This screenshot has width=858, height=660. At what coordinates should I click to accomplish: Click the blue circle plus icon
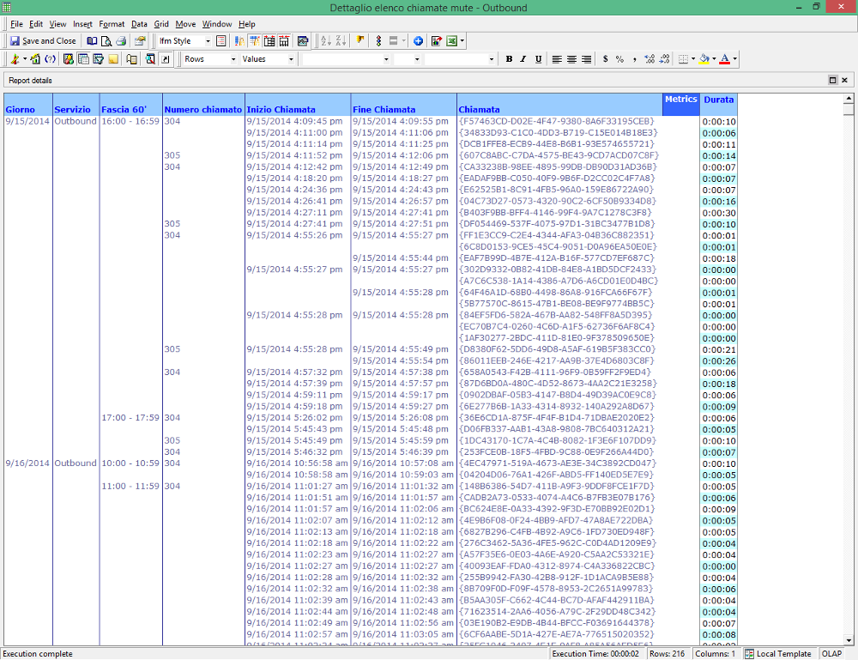click(x=418, y=41)
